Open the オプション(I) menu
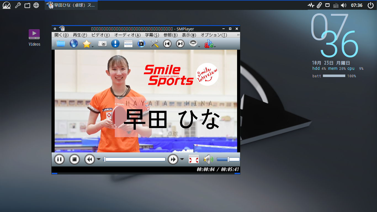This screenshot has width=377, height=212. [214, 35]
